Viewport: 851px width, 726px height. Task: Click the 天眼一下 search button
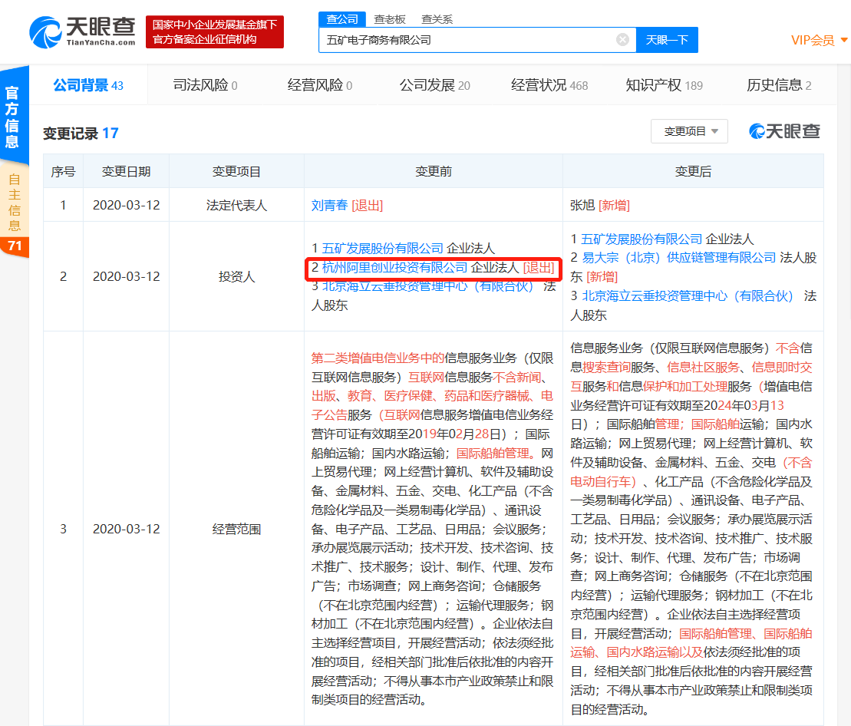(x=667, y=40)
